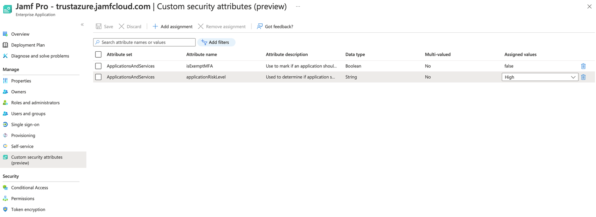The height and width of the screenshot is (217, 596).
Task: Click description 'Use to mark if an application shoul...'
Action: click(301, 66)
